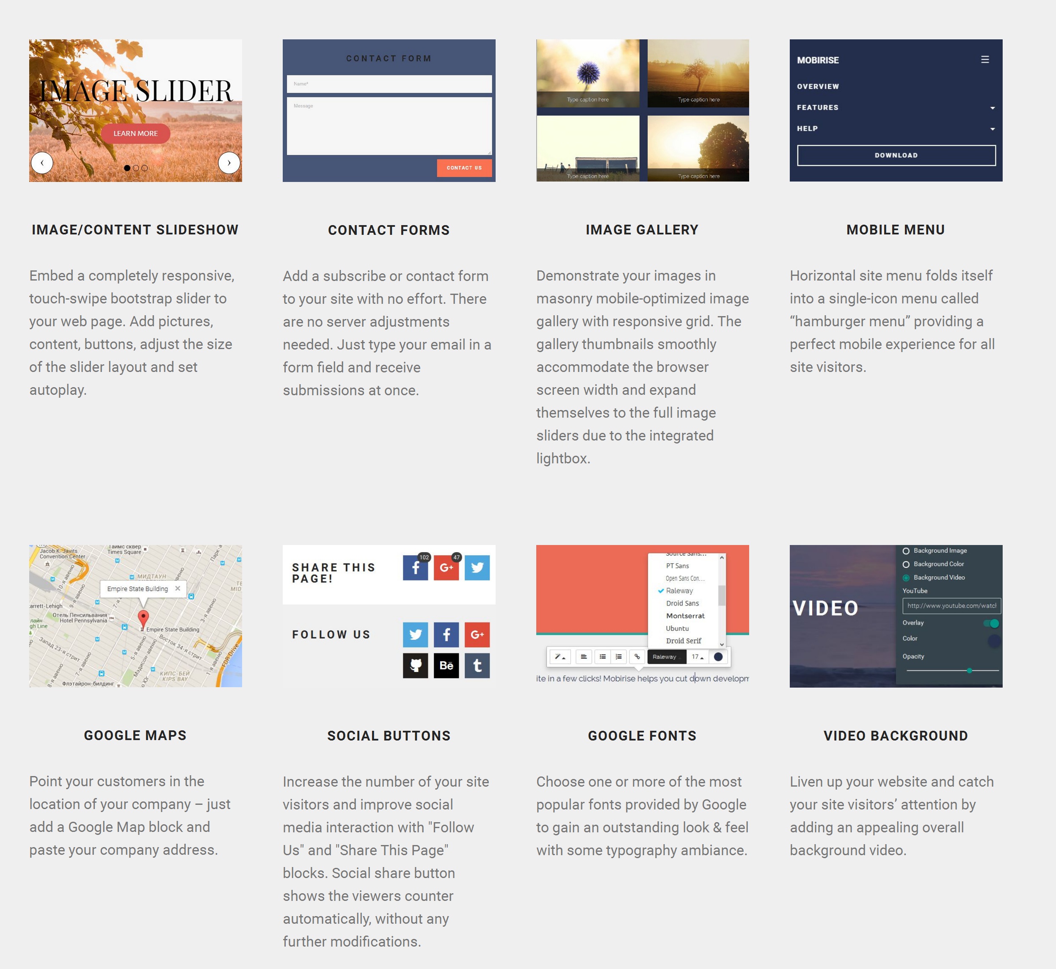
Task: Open the Raleway font dropdown
Action: pos(665,657)
